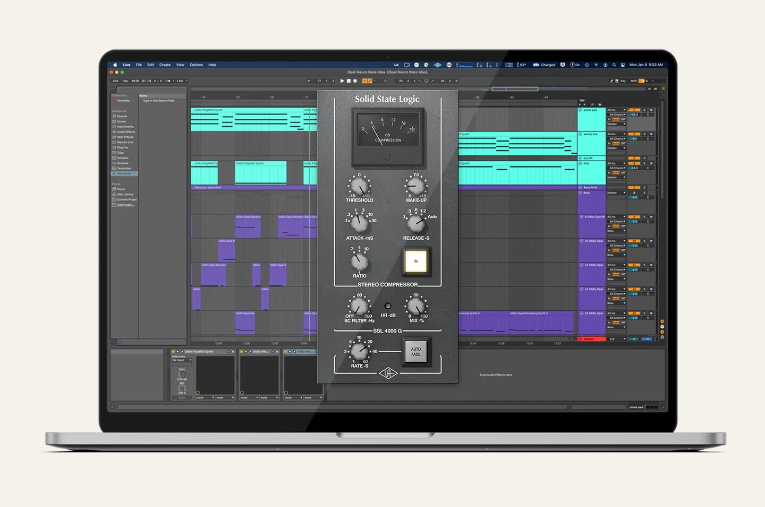The height and width of the screenshot is (507, 765).
Task: Enable Draw Mode pencil icon
Action: click(x=611, y=81)
